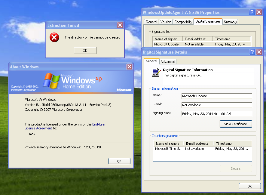Click the red error icon in Extraction Failed
The height and width of the screenshot is (195, 266).
click(54, 37)
